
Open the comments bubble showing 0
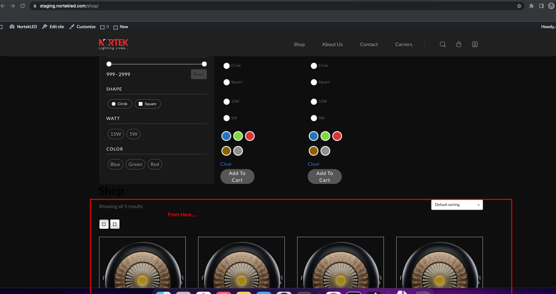(105, 27)
